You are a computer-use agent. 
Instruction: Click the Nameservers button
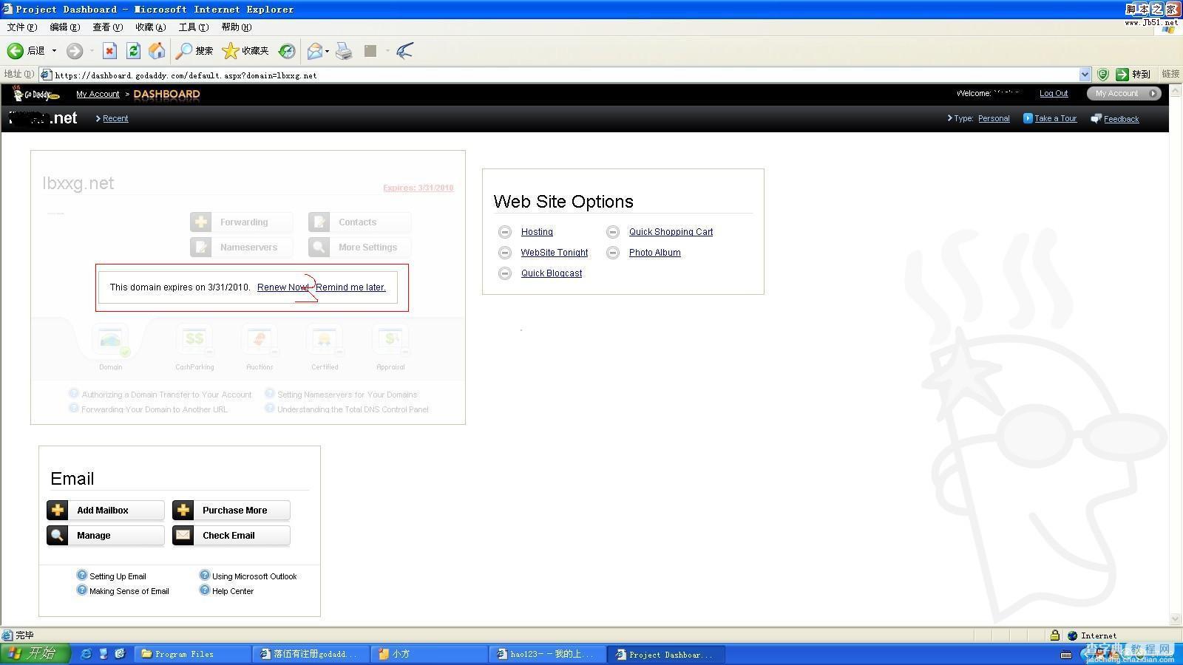[241, 248]
